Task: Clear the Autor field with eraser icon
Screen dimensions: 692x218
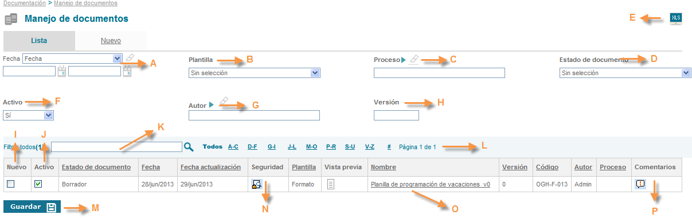Action: point(224,100)
